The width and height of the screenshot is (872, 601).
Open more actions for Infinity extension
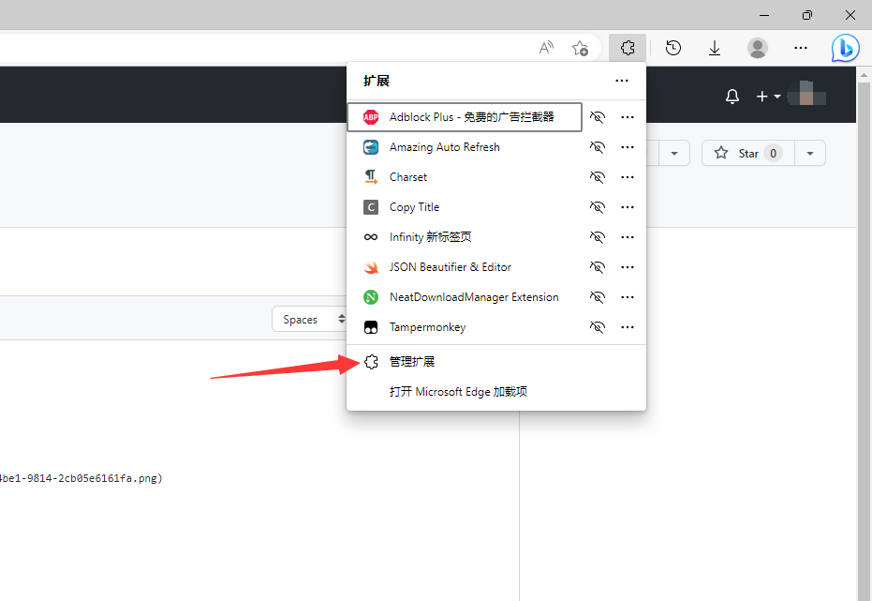(628, 237)
